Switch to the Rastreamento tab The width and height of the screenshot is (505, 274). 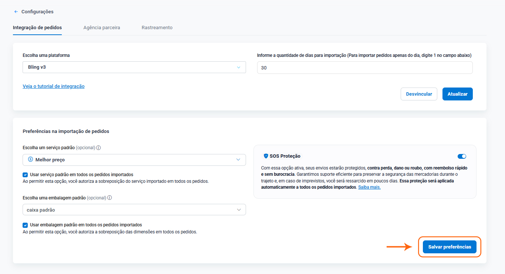pos(157,28)
